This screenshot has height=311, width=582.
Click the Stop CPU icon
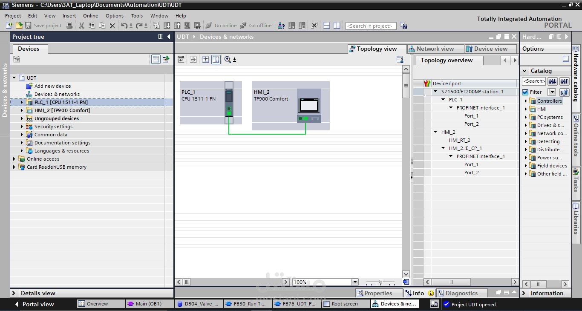click(302, 26)
